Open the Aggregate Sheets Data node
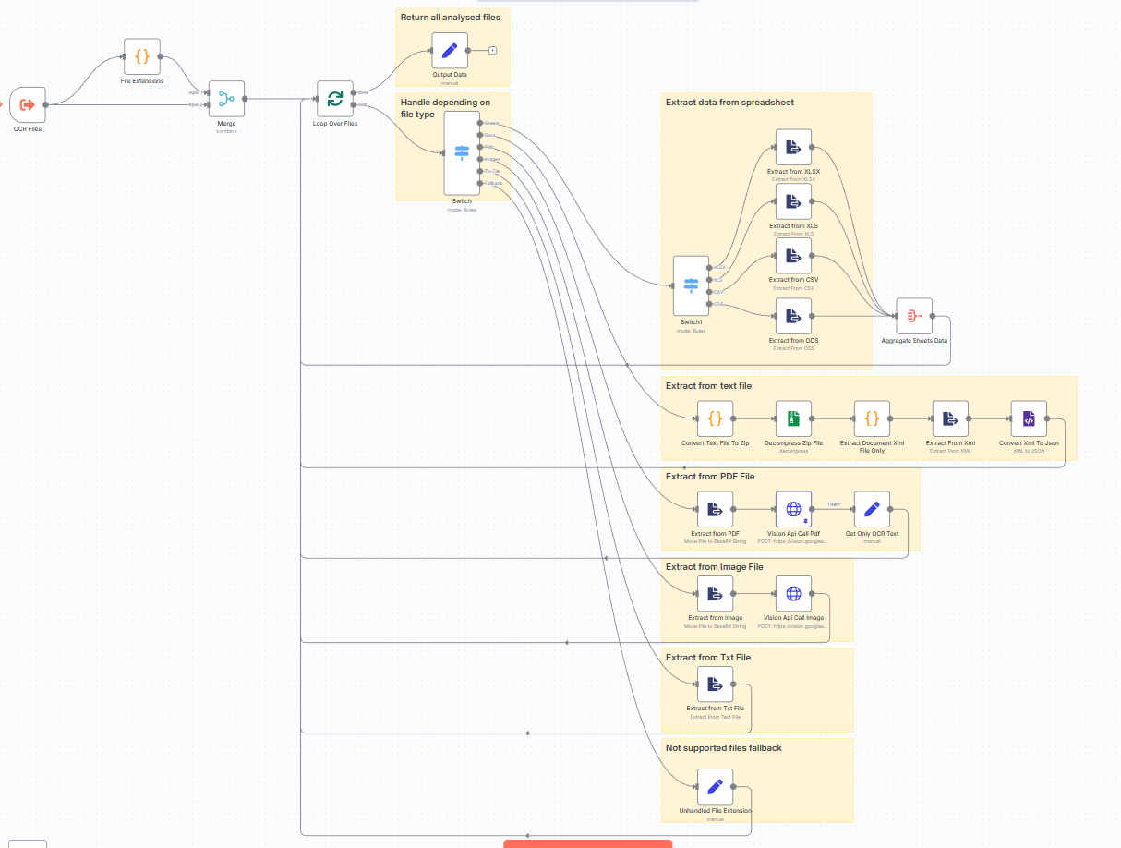 (x=914, y=315)
